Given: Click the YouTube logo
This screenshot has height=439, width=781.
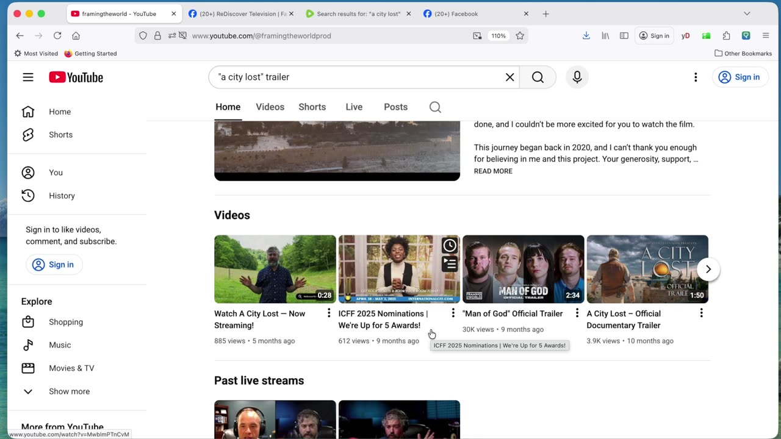Looking at the screenshot, I should pos(76,77).
